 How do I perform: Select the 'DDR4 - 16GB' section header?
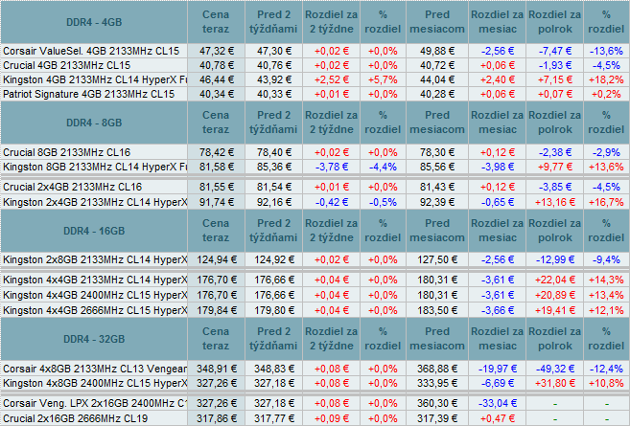94,231
